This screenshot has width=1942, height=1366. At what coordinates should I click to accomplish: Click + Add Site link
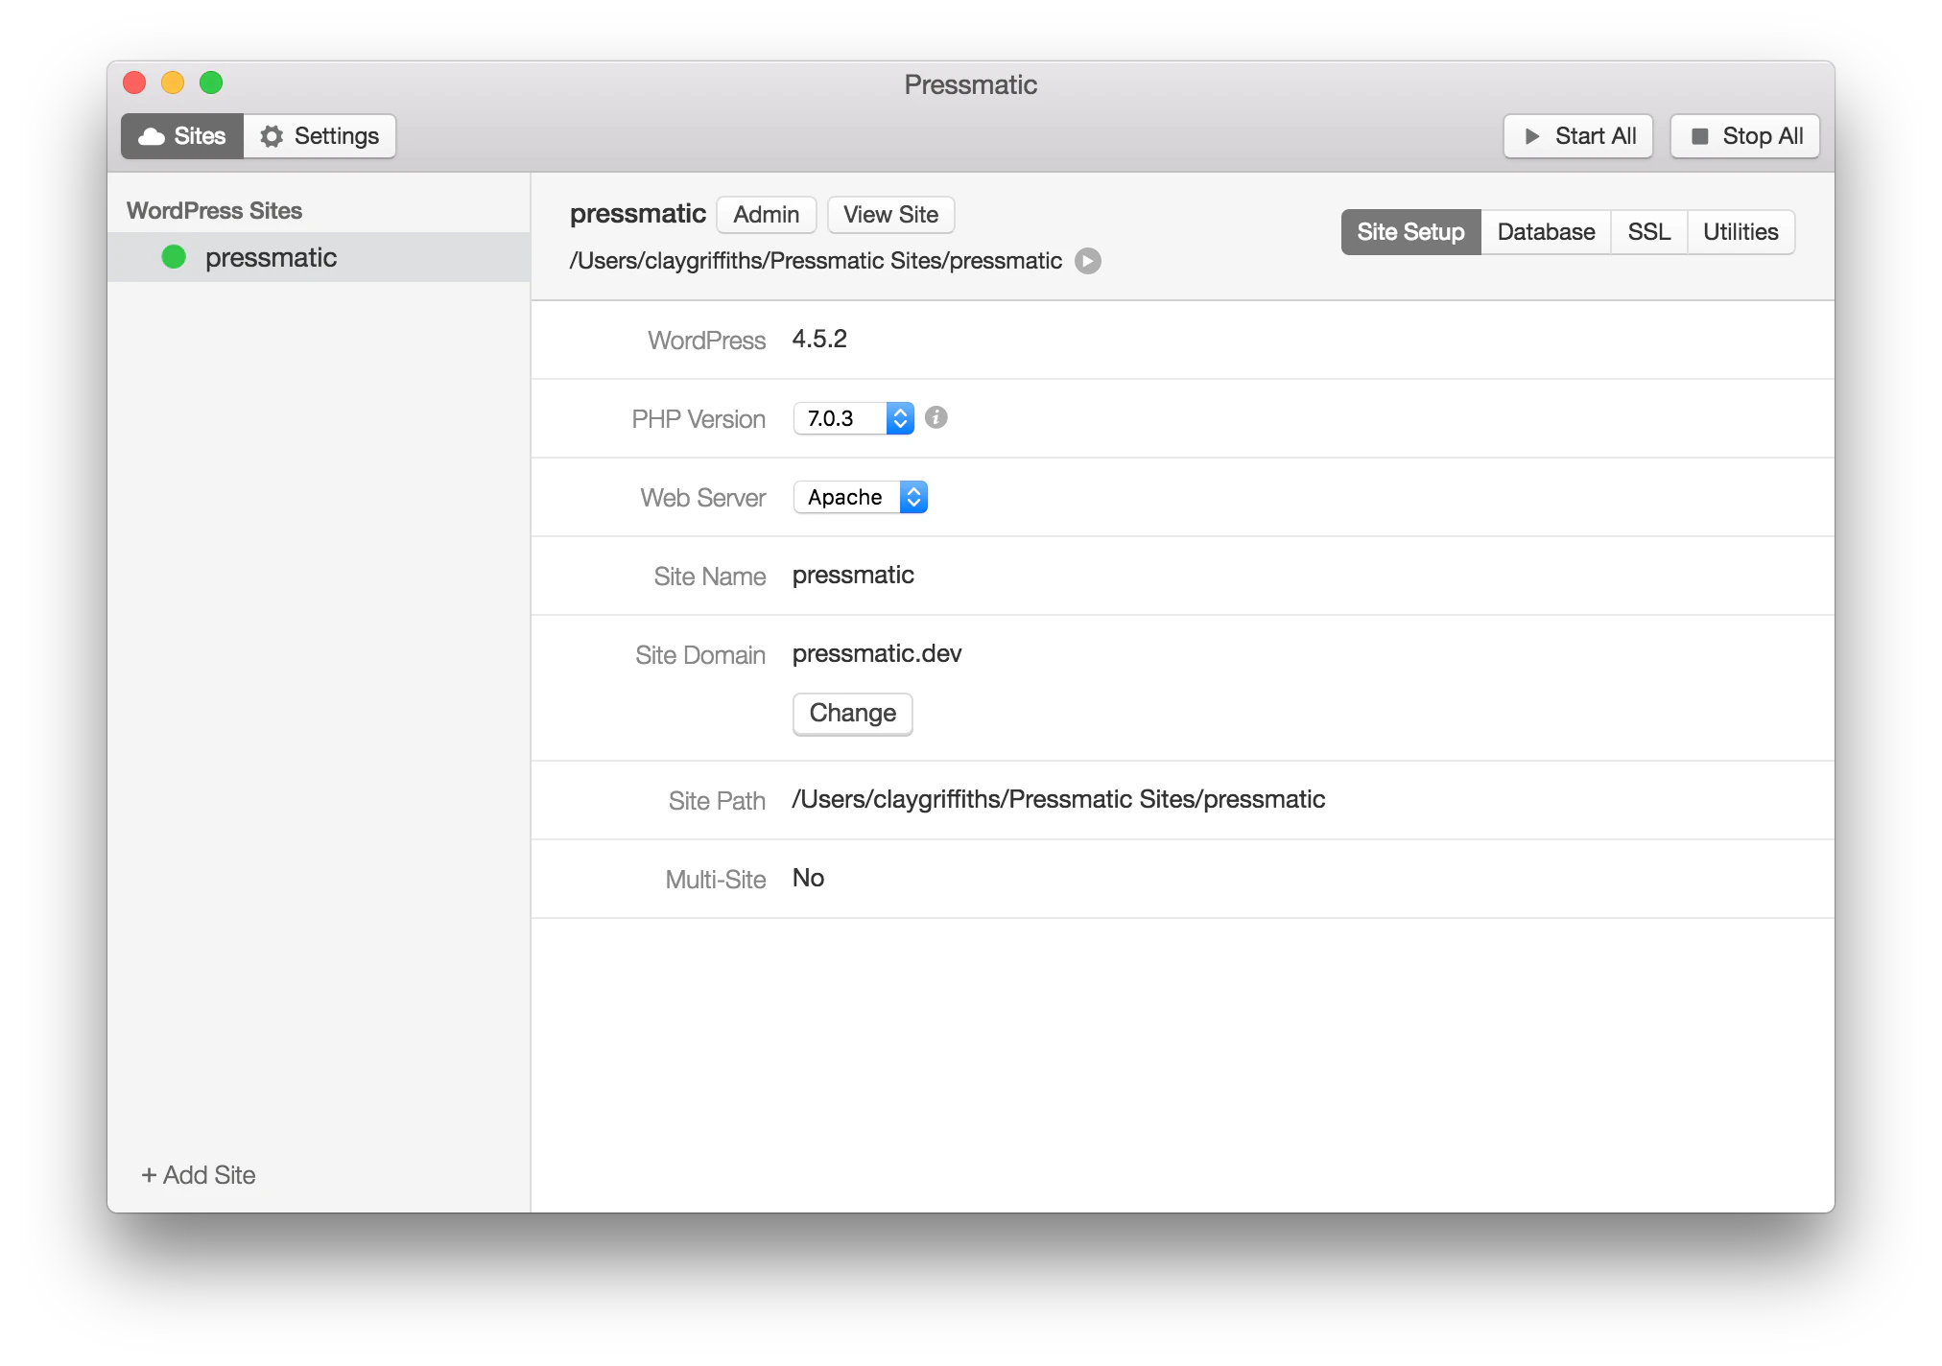(x=199, y=1175)
